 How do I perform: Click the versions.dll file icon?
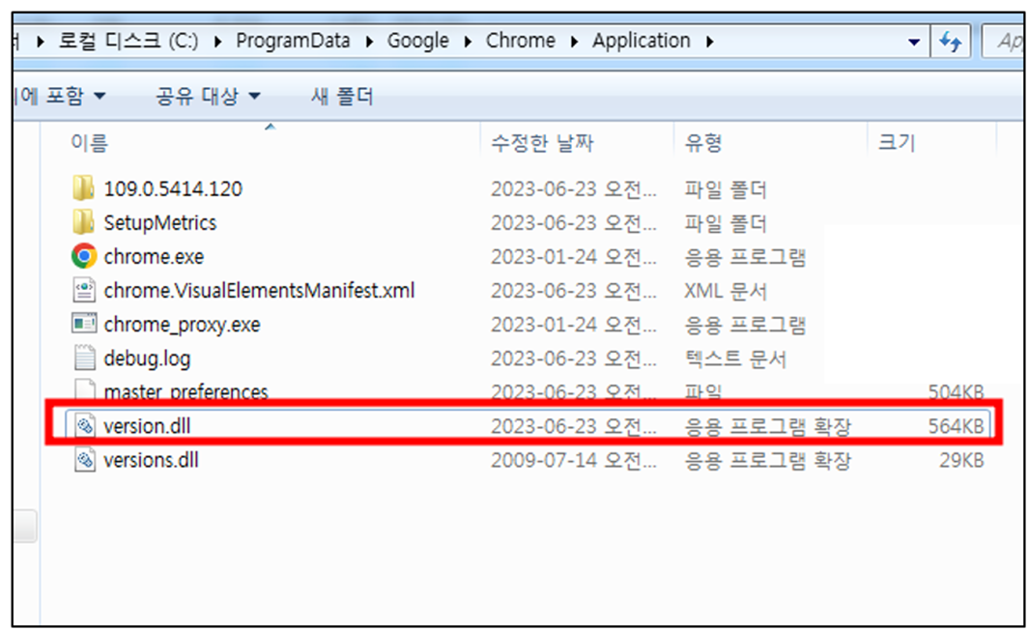point(84,460)
